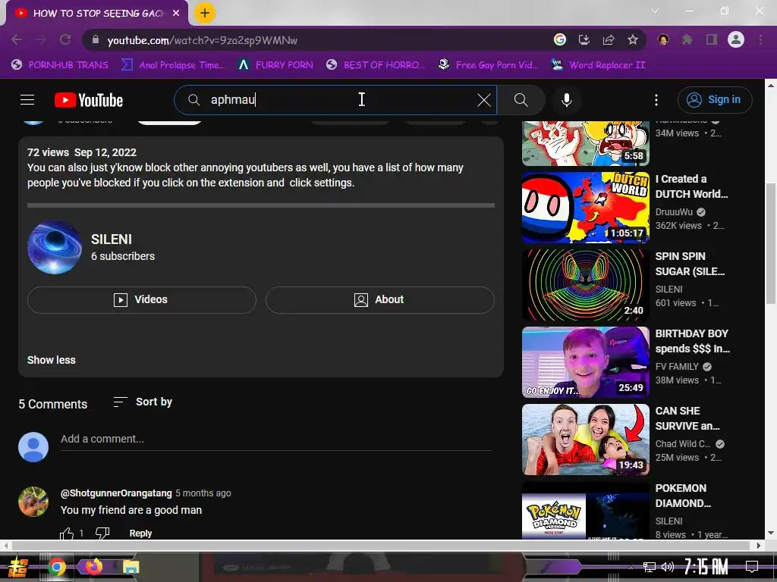777x582 pixels.
Task: Open the SILENI About button
Action: (x=379, y=299)
